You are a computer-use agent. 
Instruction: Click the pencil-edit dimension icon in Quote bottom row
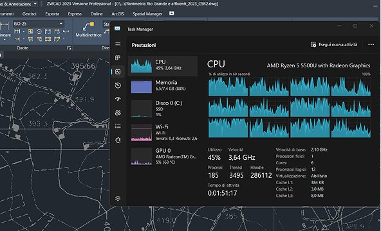coord(57,39)
